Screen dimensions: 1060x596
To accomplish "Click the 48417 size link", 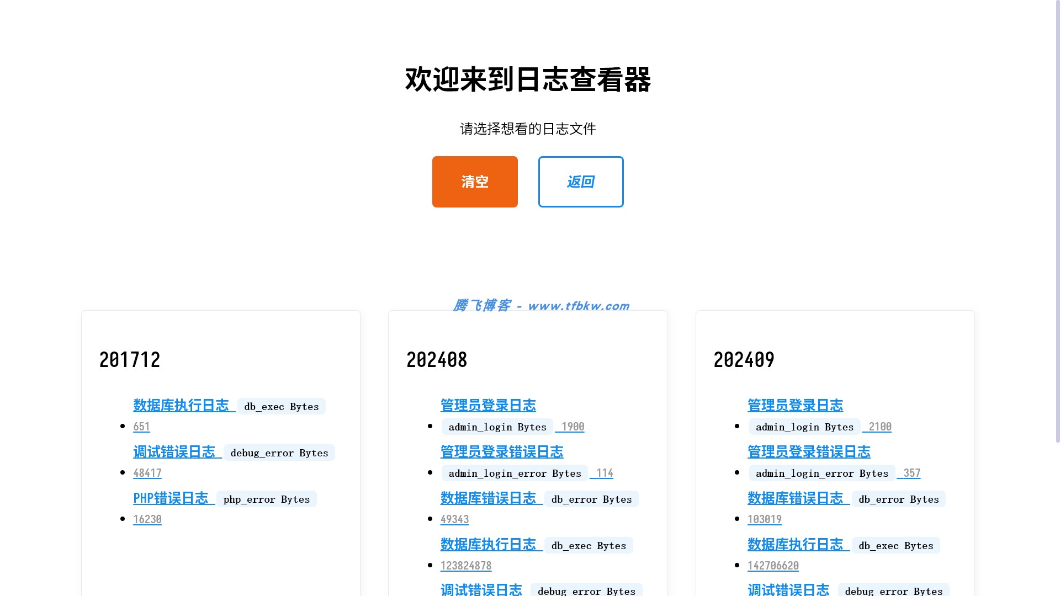I will (147, 473).
